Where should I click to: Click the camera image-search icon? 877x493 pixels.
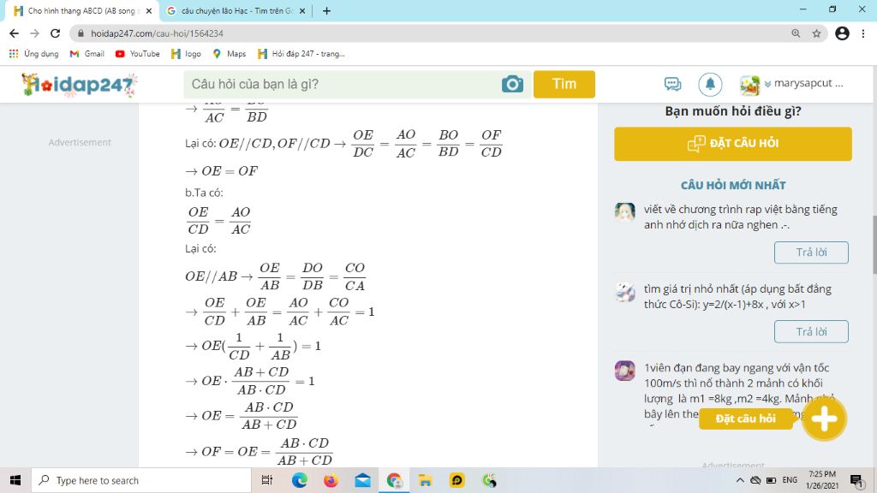(x=512, y=85)
